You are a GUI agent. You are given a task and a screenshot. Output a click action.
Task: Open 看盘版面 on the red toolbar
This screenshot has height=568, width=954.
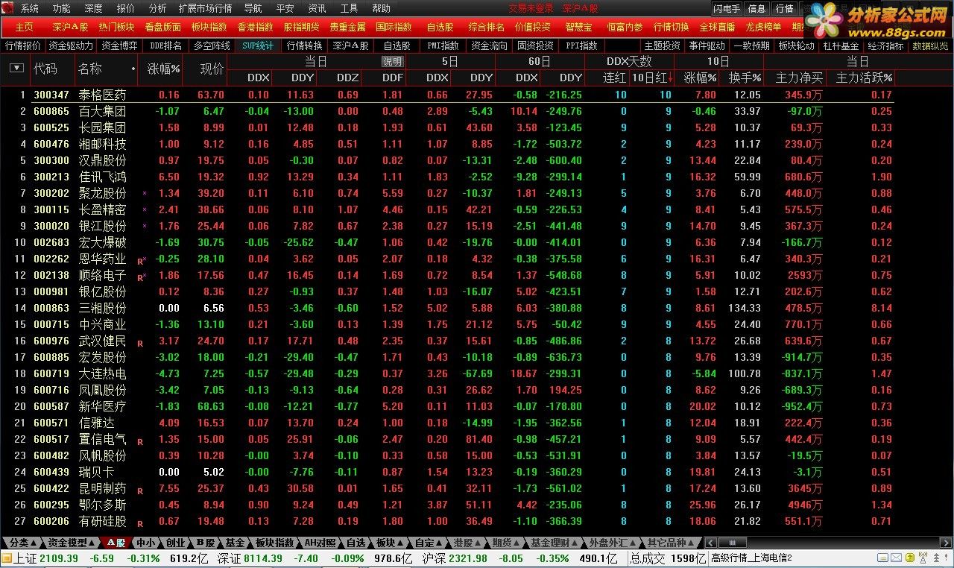pyautogui.click(x=163, y=27)
